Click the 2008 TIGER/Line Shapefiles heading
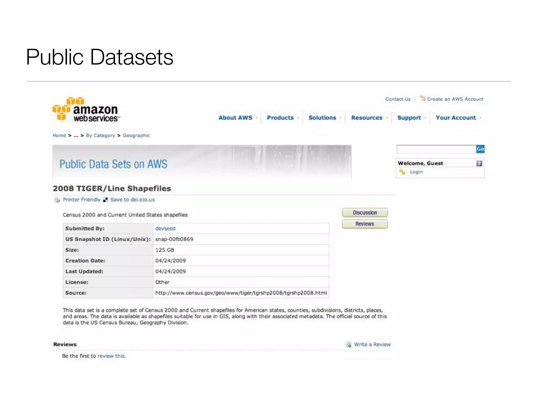The image size is (538, 403). [x=112, y=188]
